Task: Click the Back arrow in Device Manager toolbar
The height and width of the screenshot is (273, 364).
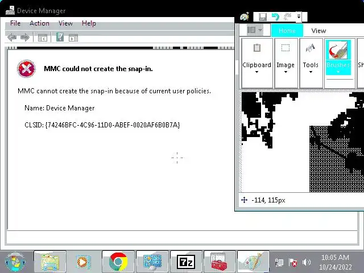Action: pyautogui.click(x=12, y=37)
